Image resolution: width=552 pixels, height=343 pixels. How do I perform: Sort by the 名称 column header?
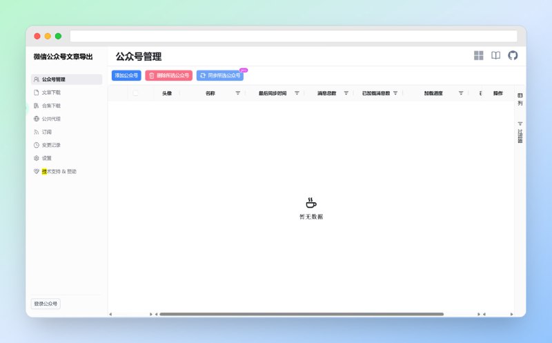[x=210, y=93]
